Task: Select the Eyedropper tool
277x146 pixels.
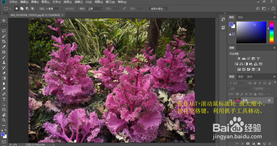Action: coord(4,47)
